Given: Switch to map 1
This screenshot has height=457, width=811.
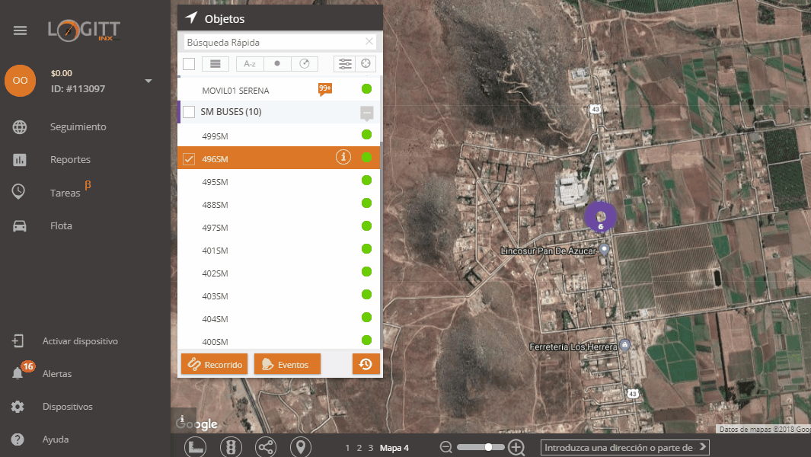Looking at the screenshot, I should pos(347,448).
